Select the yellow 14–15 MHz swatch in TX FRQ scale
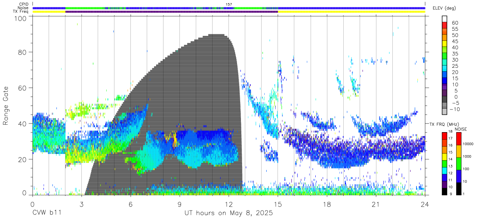Viewport: 478px width, 221px height. (x=445, y=156)
